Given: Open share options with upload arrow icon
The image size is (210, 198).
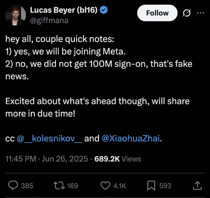Looking at the screenshot, I should 197,185.
